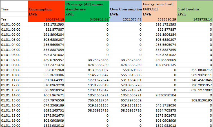The width and height of the screenshot is (213, 127).
Task: Select the Energy from Grid IMPORT header
Action: [x=159, y=9]
